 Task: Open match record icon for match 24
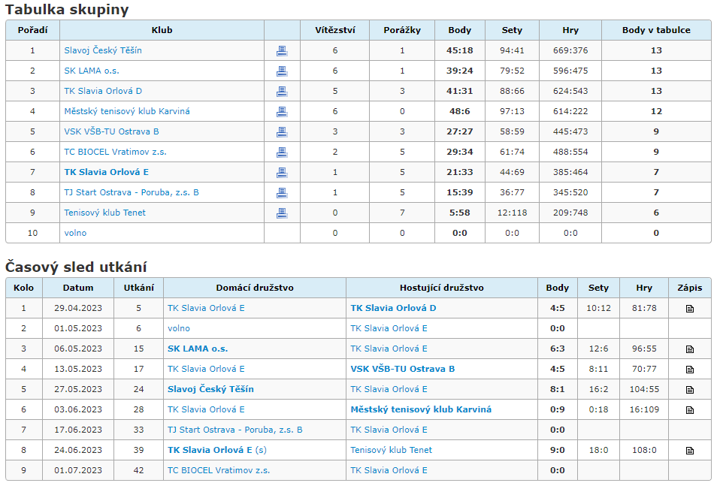689,390
